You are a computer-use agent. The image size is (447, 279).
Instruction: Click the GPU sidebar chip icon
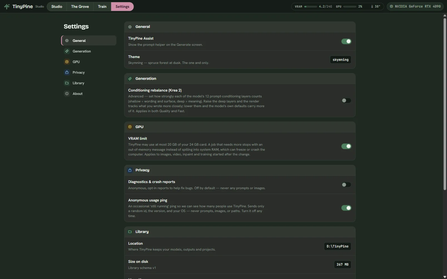[67, 62]
